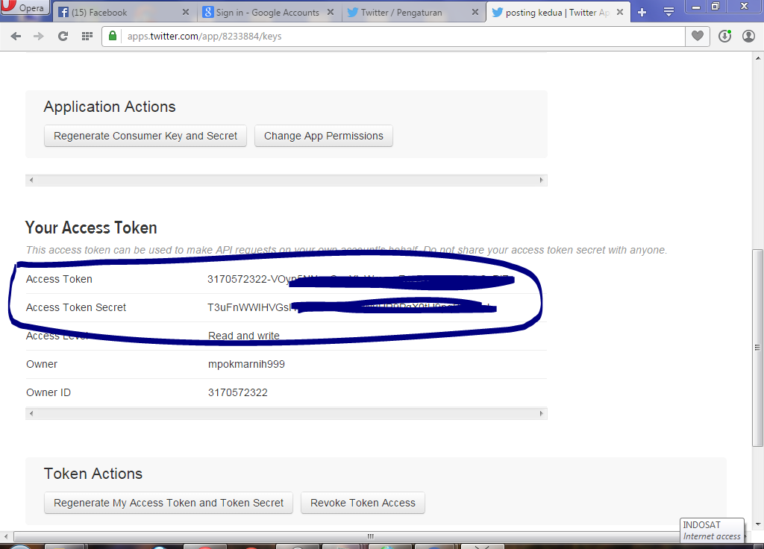Viewport: 764px width, 549px height.
Task: Select the posting kedua Twitter tab
Action: click(x=558, y=13)
